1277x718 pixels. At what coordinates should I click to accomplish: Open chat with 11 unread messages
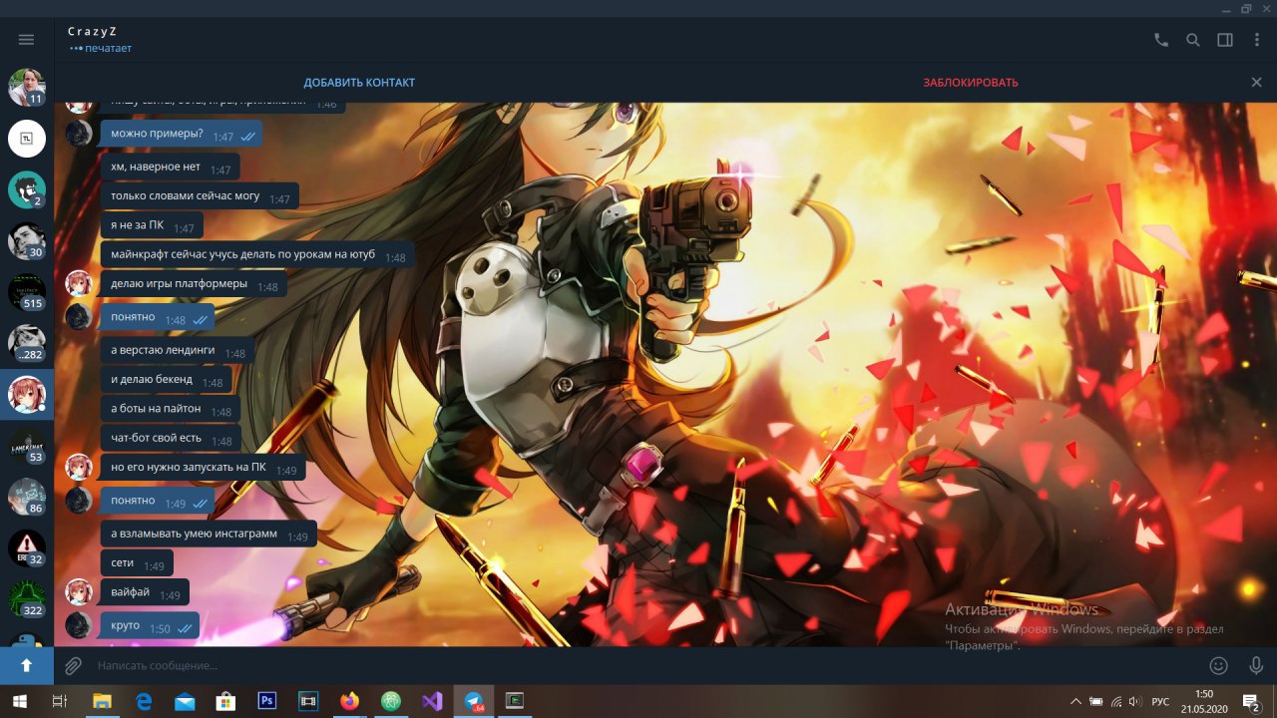coord(27,88)
